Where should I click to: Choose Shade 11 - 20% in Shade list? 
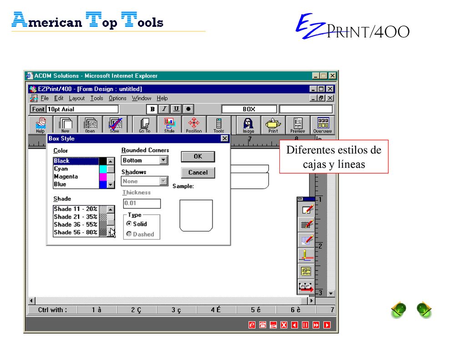[x=80, y=209]
